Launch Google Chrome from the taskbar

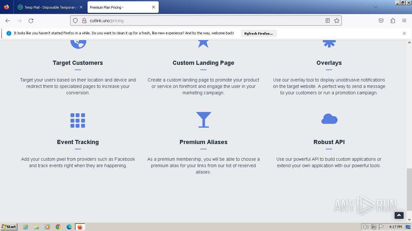coord(58,227)
